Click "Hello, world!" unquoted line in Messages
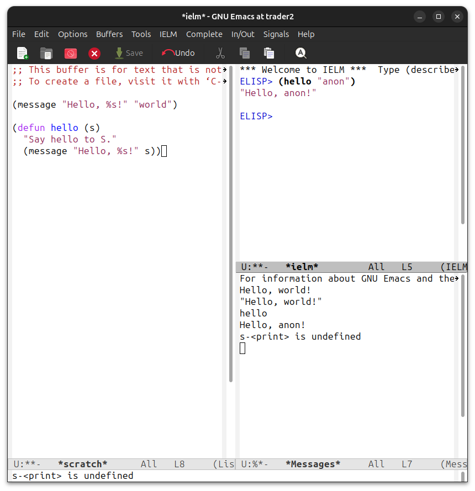 [x=275, y=291]
